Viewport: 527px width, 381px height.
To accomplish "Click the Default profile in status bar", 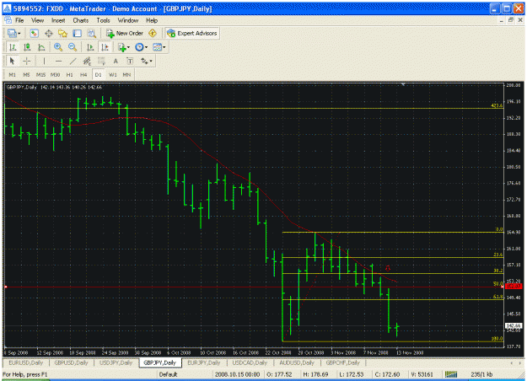I will [x=168, y=374].
